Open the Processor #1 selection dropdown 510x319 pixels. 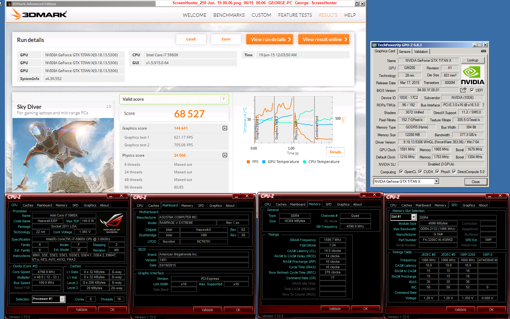[x=62, y=299]
